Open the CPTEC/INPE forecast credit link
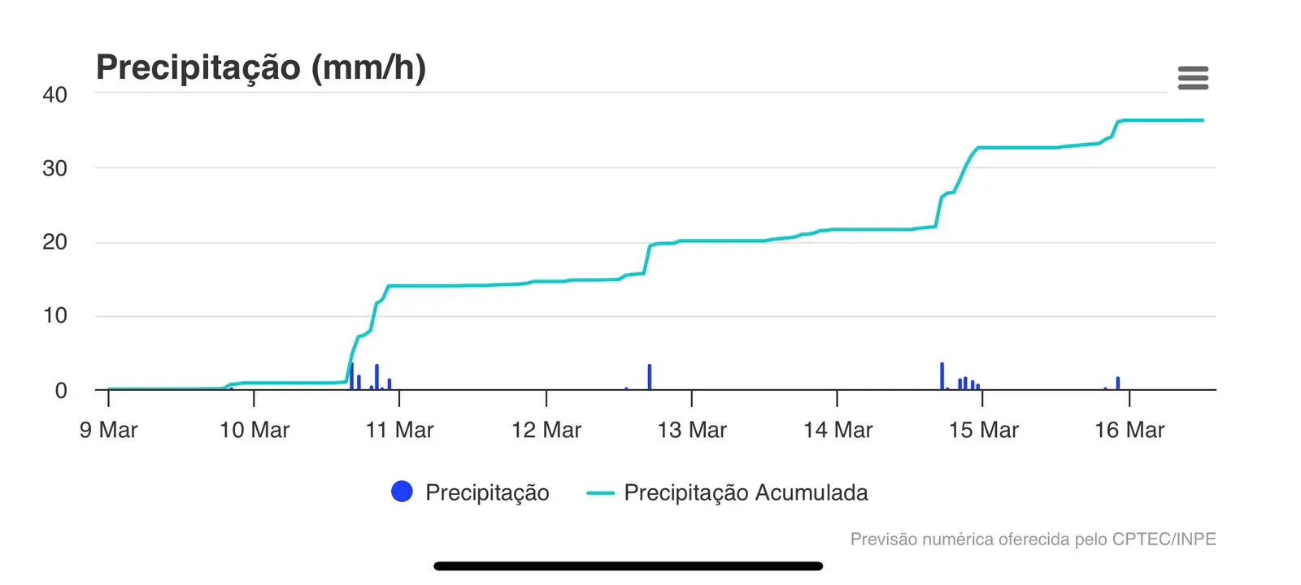Image resolution: width=1301 pixels, height=585 pixels. click(x=1033, y=539)
